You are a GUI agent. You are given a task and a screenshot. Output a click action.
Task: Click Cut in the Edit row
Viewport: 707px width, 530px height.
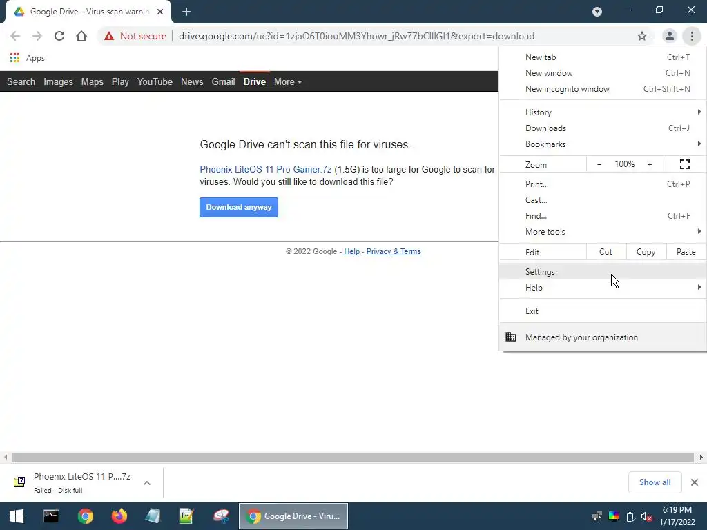tap(606, 252)
